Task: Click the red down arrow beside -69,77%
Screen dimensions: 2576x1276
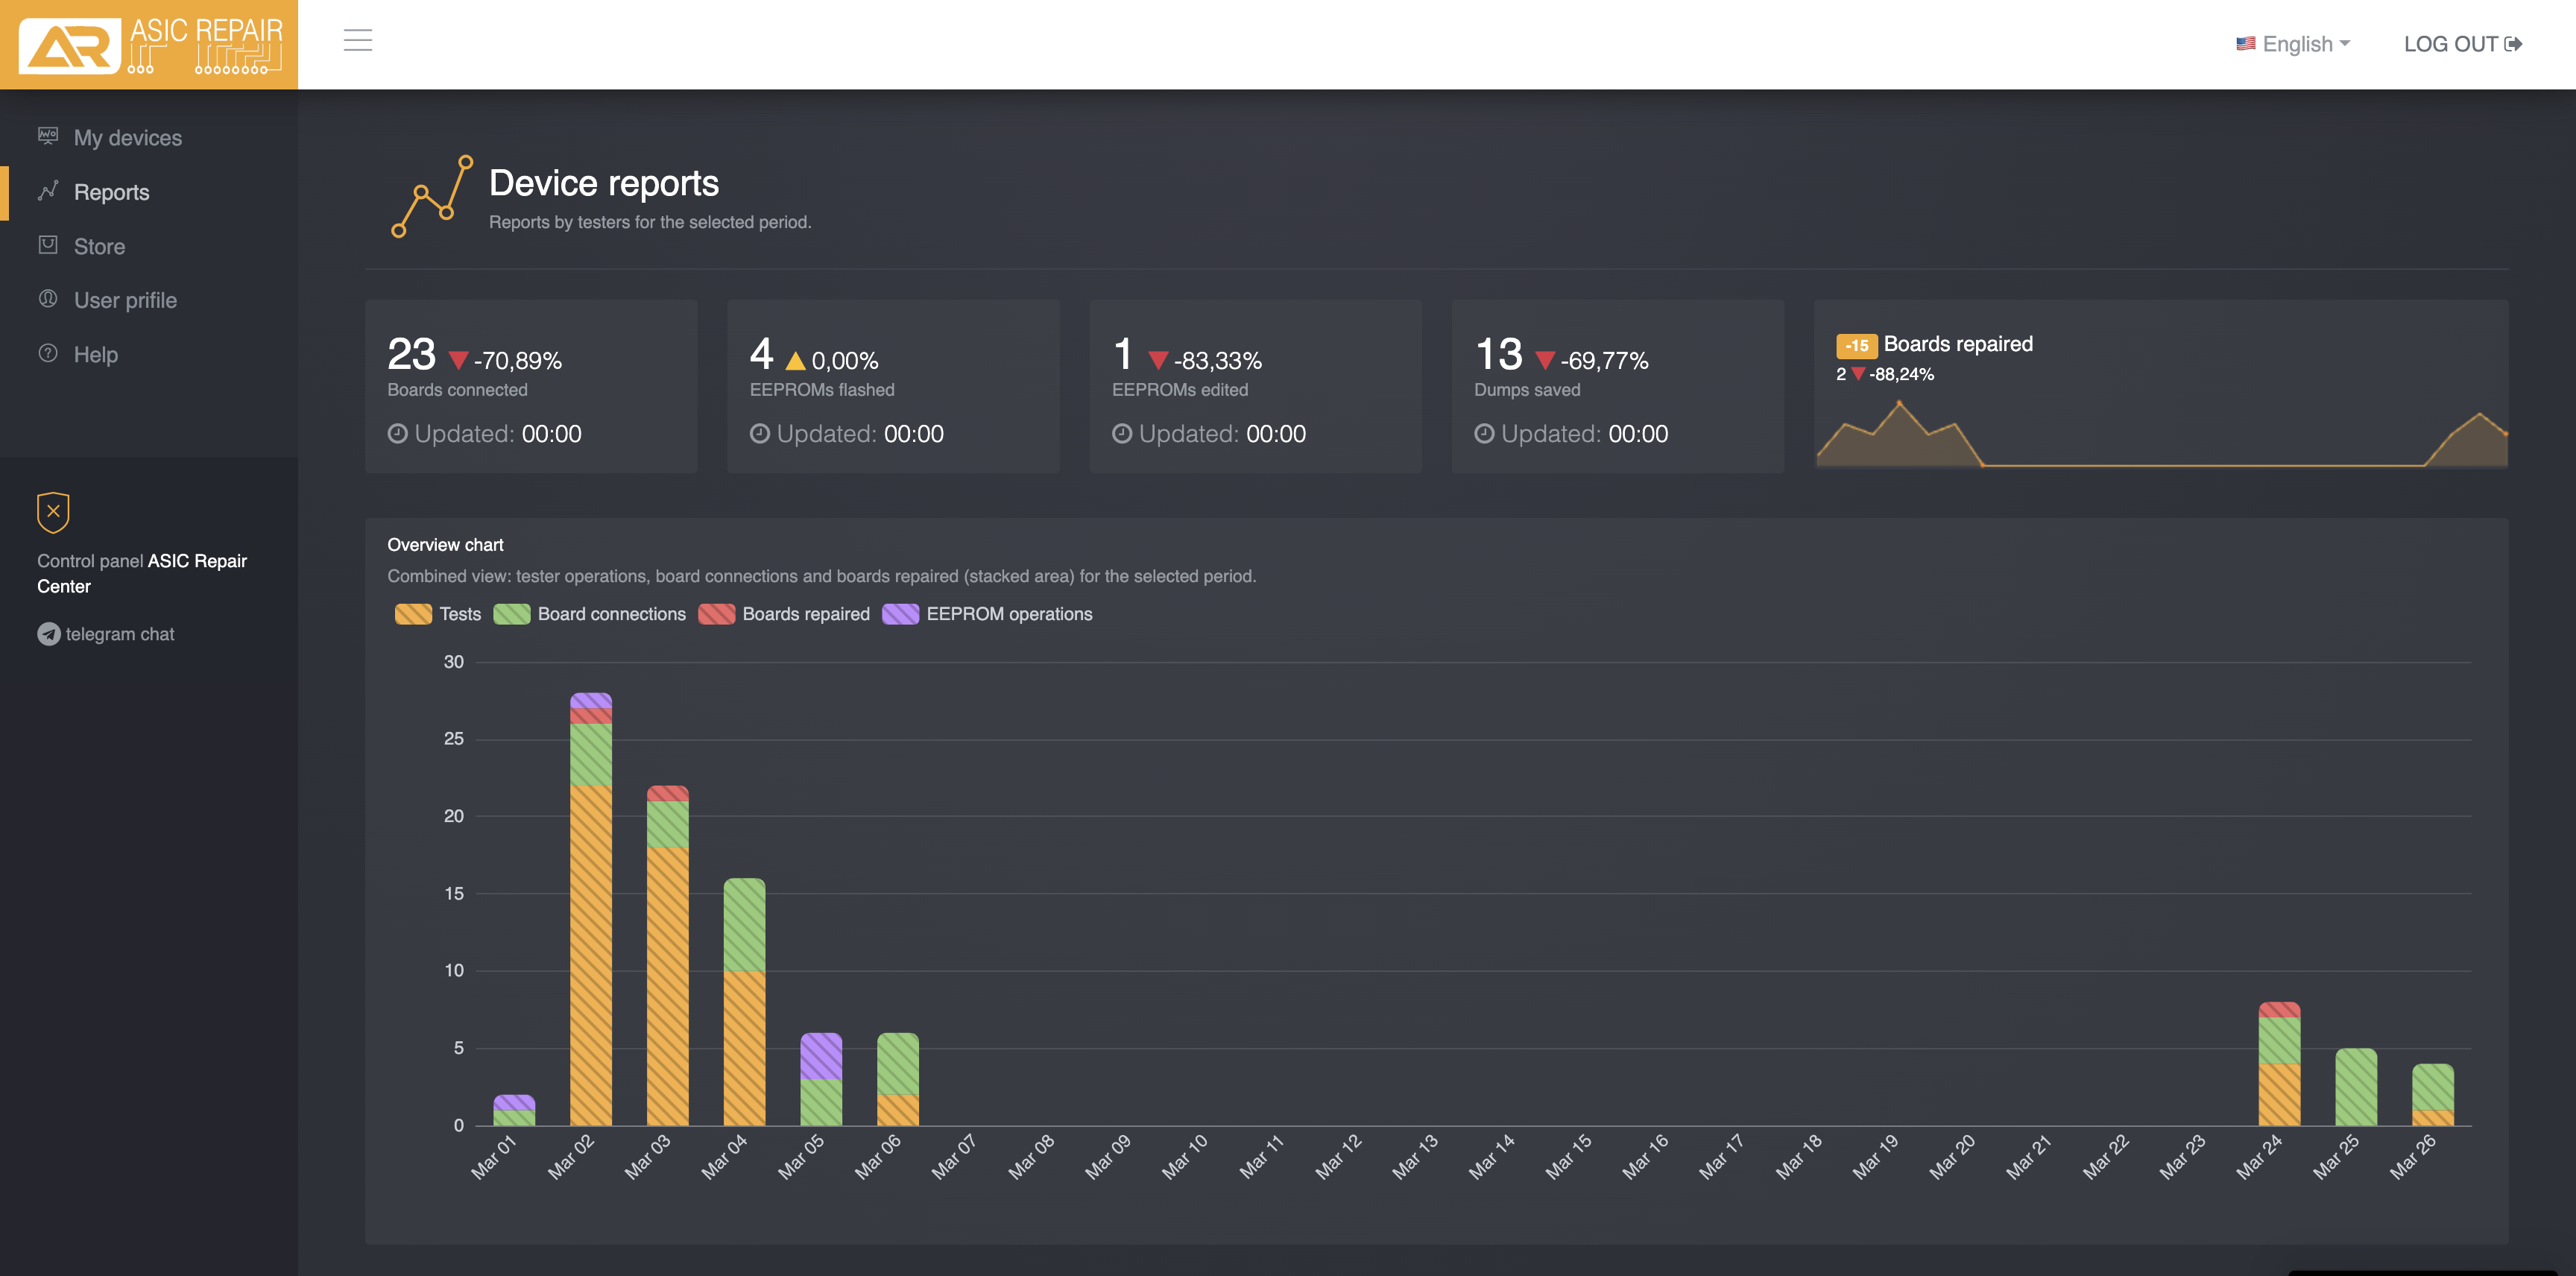Action: pos(1545,360)
